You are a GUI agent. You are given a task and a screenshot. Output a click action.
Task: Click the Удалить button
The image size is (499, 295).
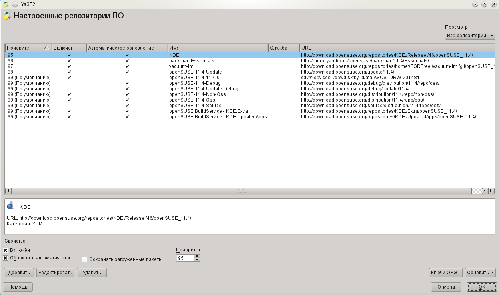(92, 273)
